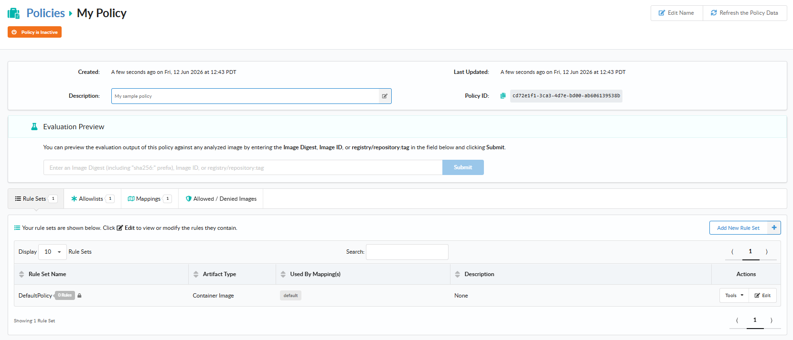Copy the Policy ID with the clipboard icon
The image size is (793, 340).
pos(503,96)
